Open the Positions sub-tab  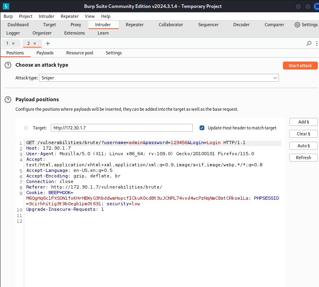point(15,53)
